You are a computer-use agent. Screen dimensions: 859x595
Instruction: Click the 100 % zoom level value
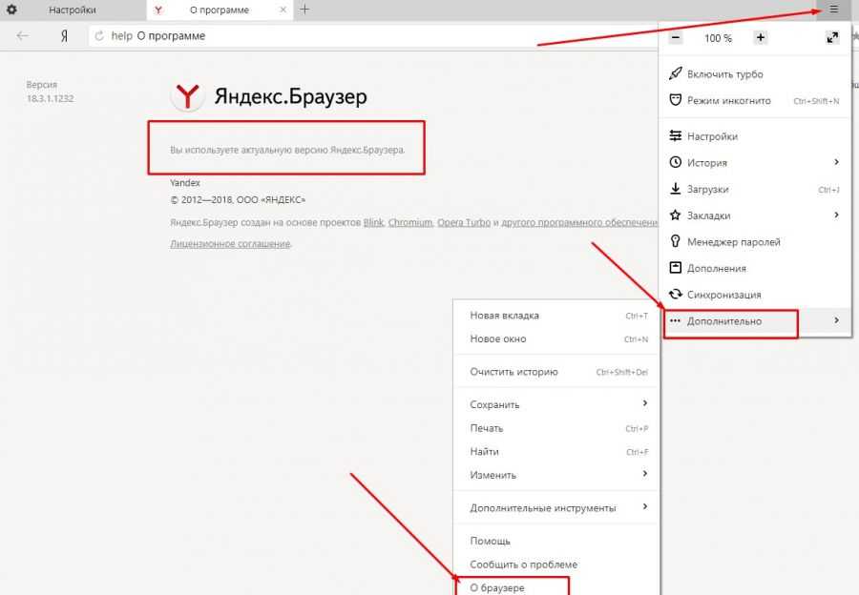pos(718,38)
